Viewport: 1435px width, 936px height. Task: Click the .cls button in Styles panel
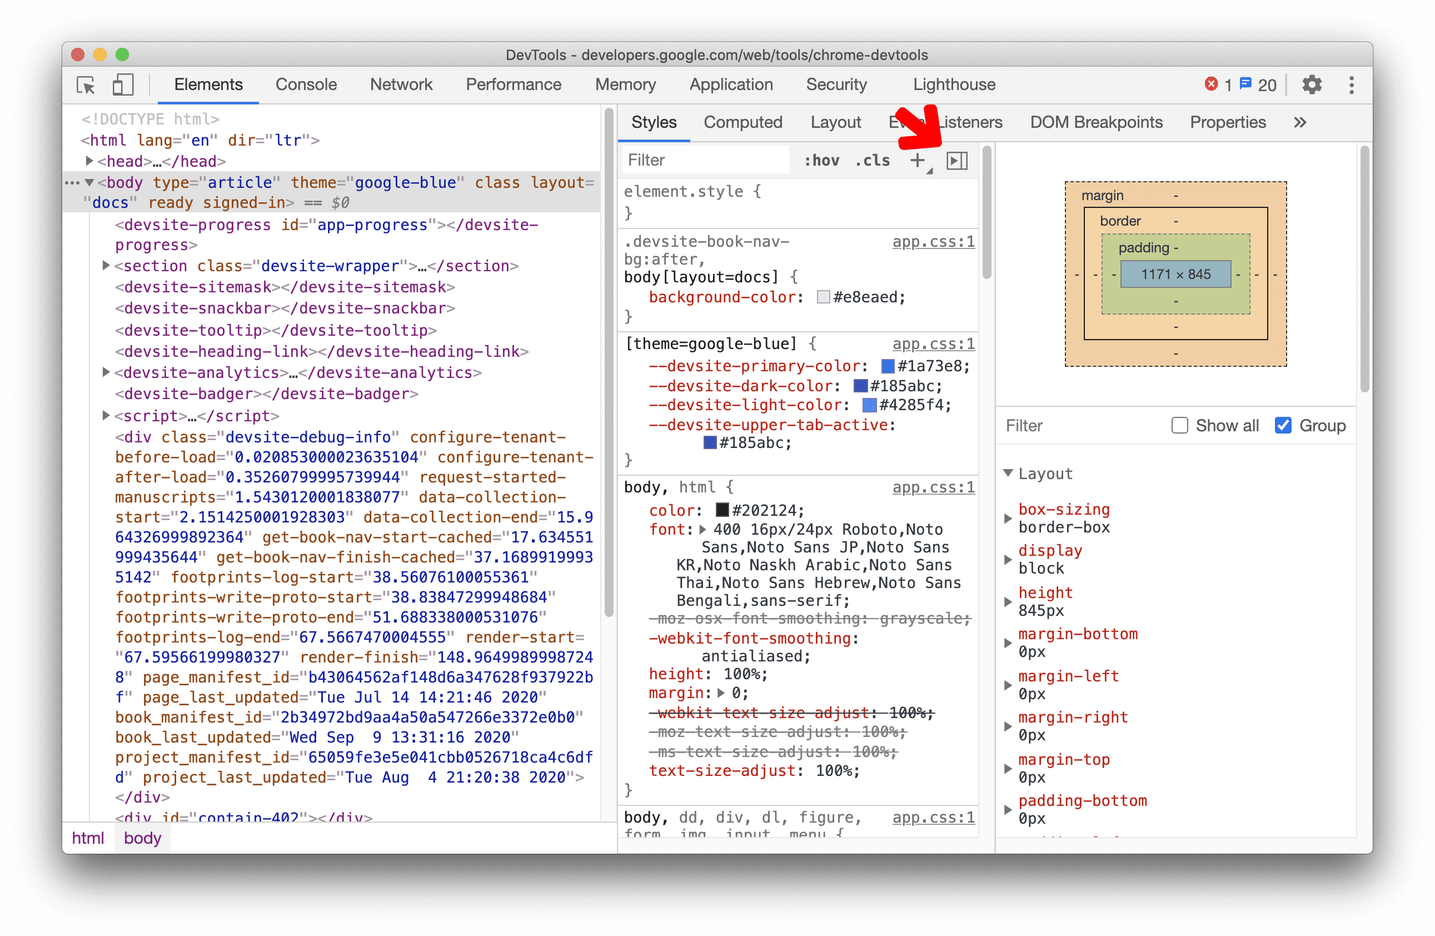pyautogui.click(x=873, y=160)
